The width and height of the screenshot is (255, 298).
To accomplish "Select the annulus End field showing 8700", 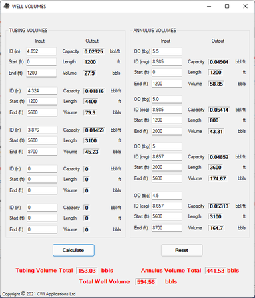I will (167, 228).
